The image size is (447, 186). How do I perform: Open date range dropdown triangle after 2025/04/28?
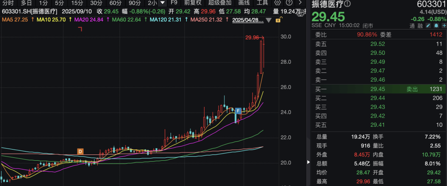click(x=269, y=21)
